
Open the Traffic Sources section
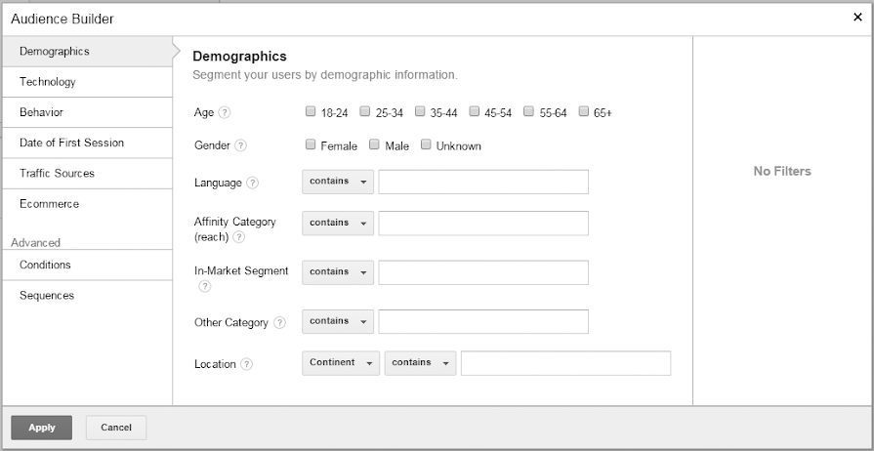[x=57, y=174]
